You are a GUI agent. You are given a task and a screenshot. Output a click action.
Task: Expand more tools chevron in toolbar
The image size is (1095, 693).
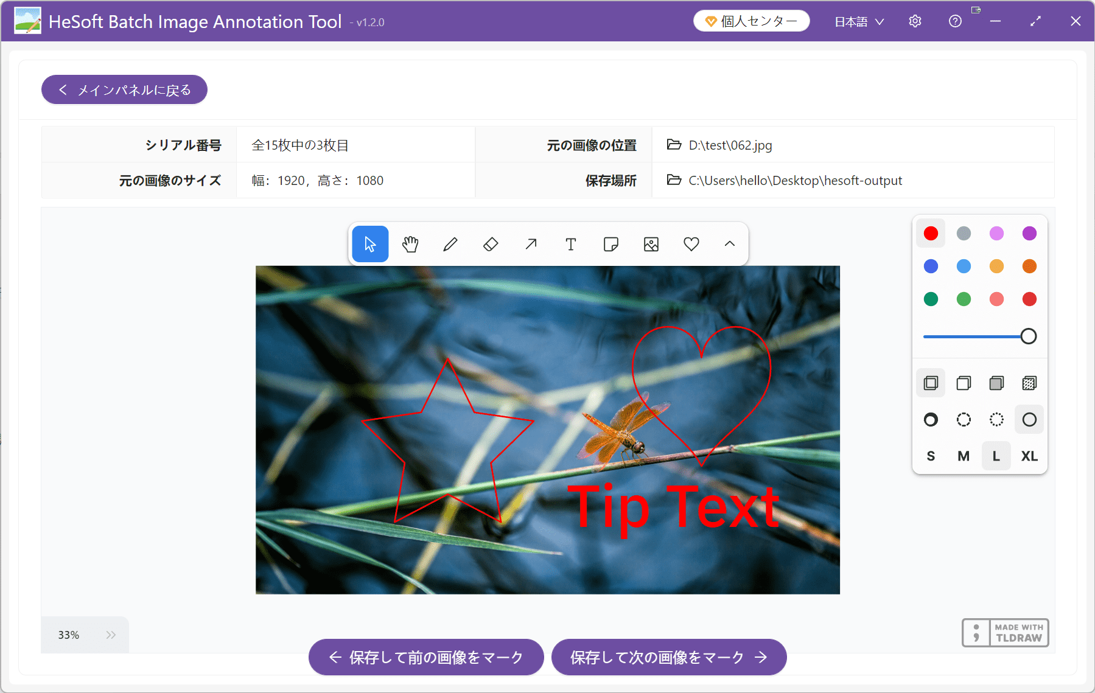click(x=730, y=244)
